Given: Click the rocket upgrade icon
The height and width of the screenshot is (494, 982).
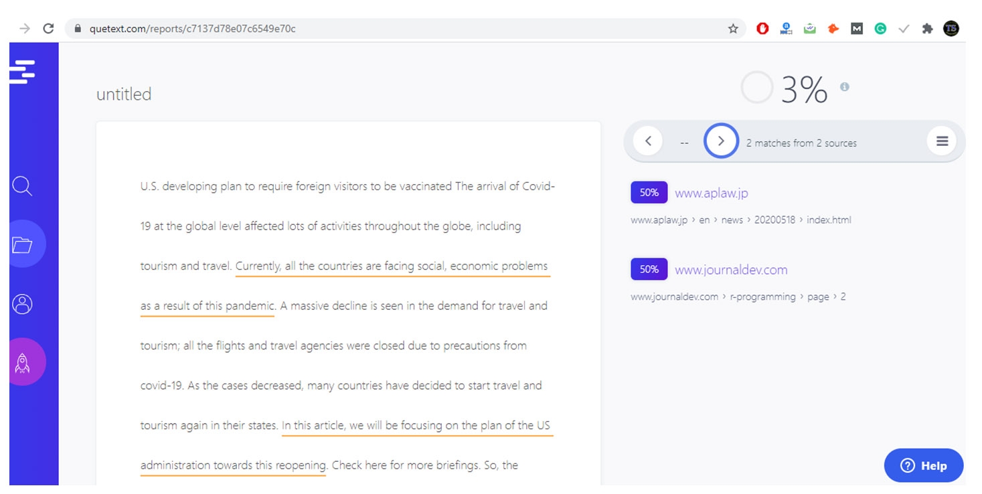Looking at the screenshot, I should tap(22, 362).
